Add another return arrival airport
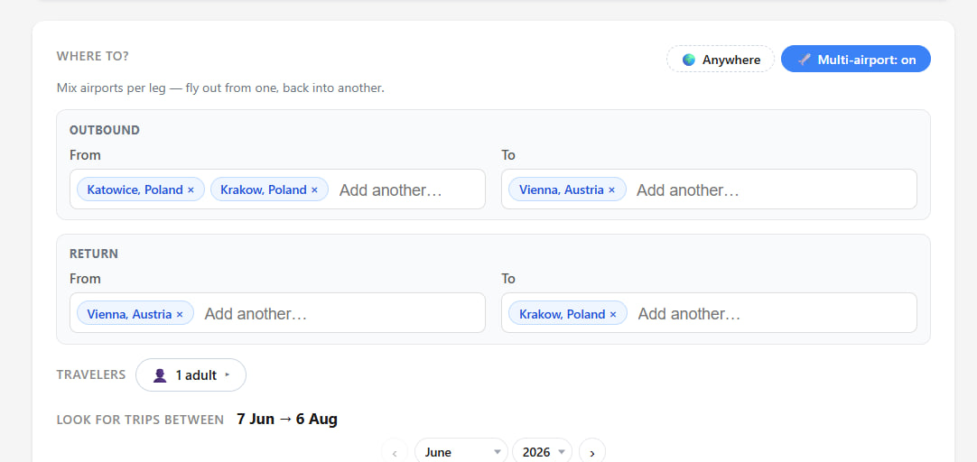This screenshot has height=462, width=977. (689, 314)
